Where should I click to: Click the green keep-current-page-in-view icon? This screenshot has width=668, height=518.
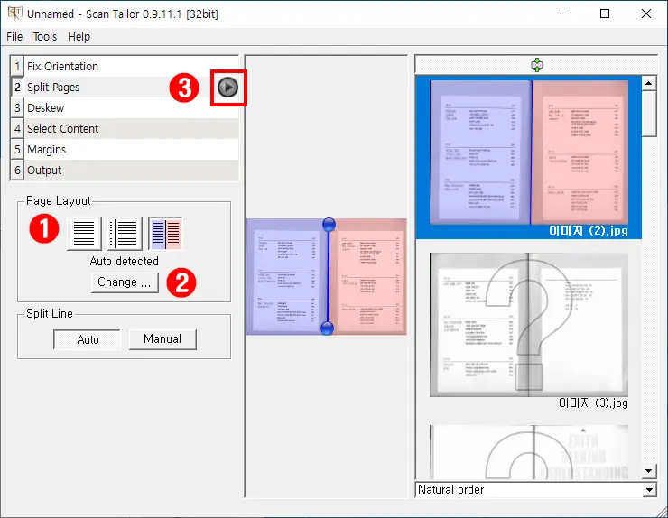tap(537, 65)
